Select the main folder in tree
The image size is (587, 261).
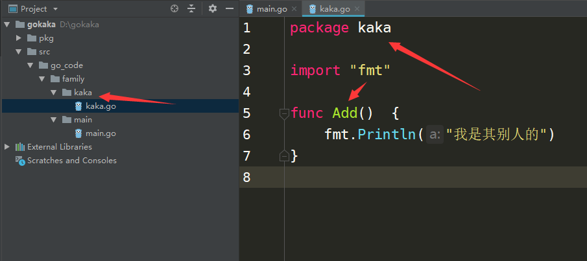click(83, 120)
